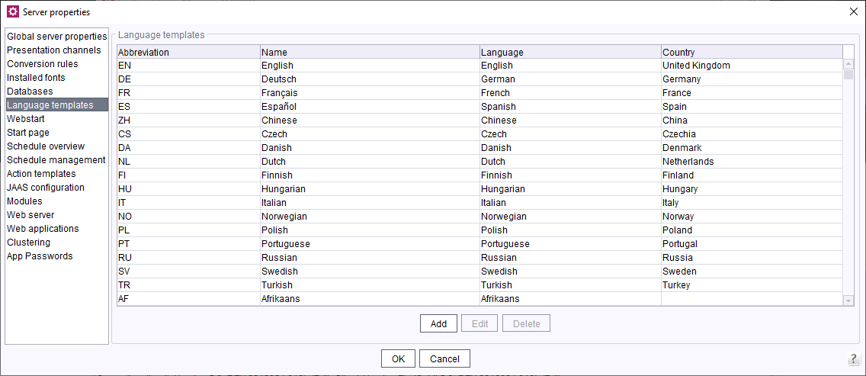
Task: Select the TR abbreviation cell
Action: coord(188,284)
